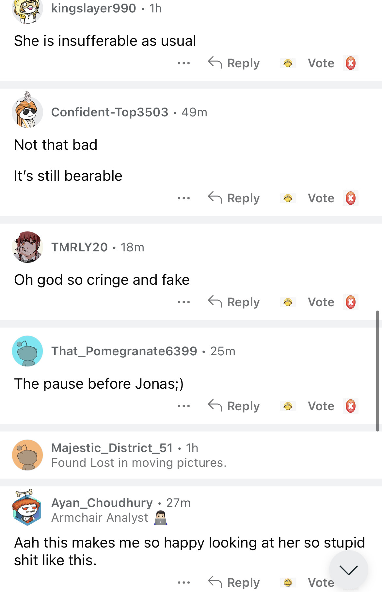Click the vertical scrollbar on the right
382x592 pixels.
(x=377, y=371)
